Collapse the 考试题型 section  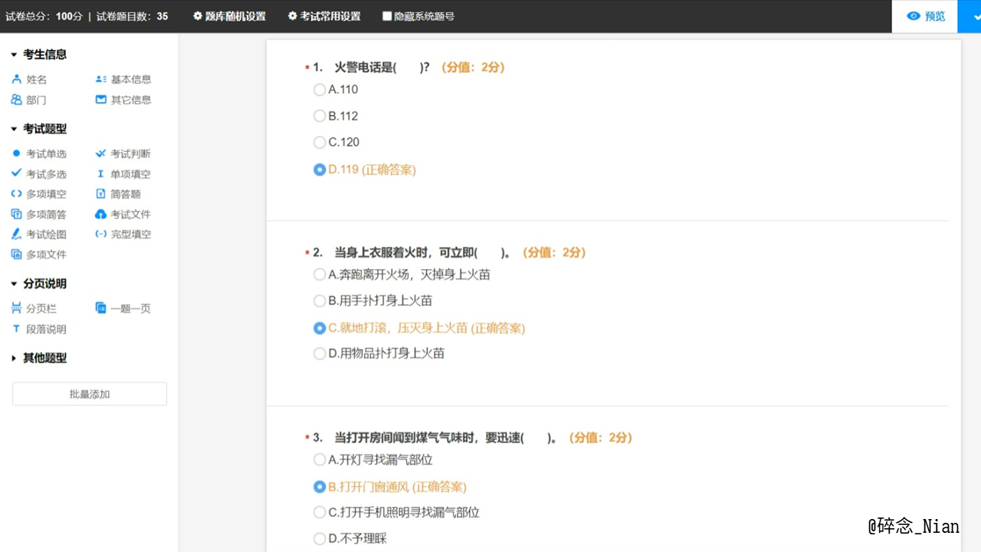coord(15,129)
